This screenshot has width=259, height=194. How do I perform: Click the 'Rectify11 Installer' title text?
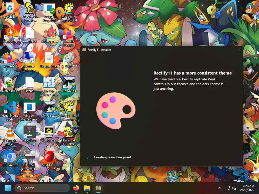pyautogui.click(x=99, y=50)
